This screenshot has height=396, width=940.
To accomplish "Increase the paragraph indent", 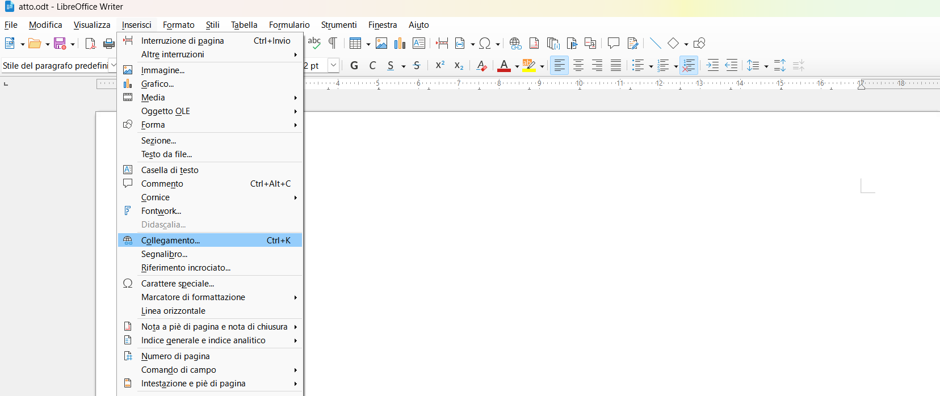I will point(712,65).
